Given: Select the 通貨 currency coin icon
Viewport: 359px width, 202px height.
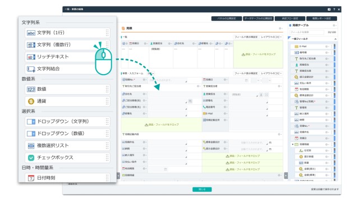Looking at the screenshot, I should [x=31, y=101].
